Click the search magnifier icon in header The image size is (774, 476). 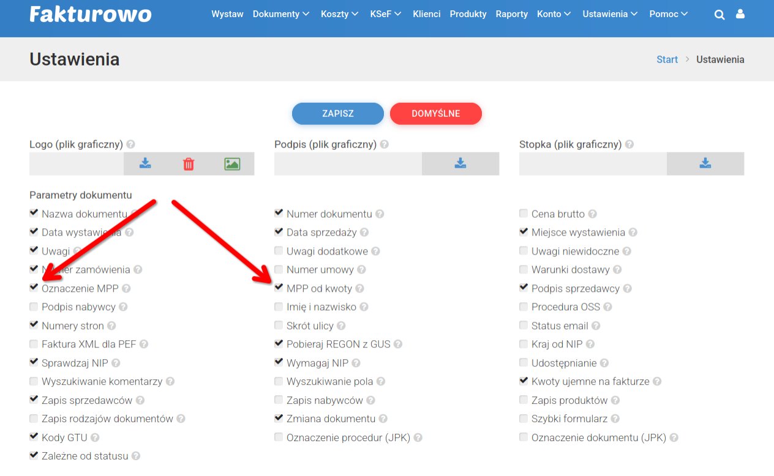click(720, 14)
